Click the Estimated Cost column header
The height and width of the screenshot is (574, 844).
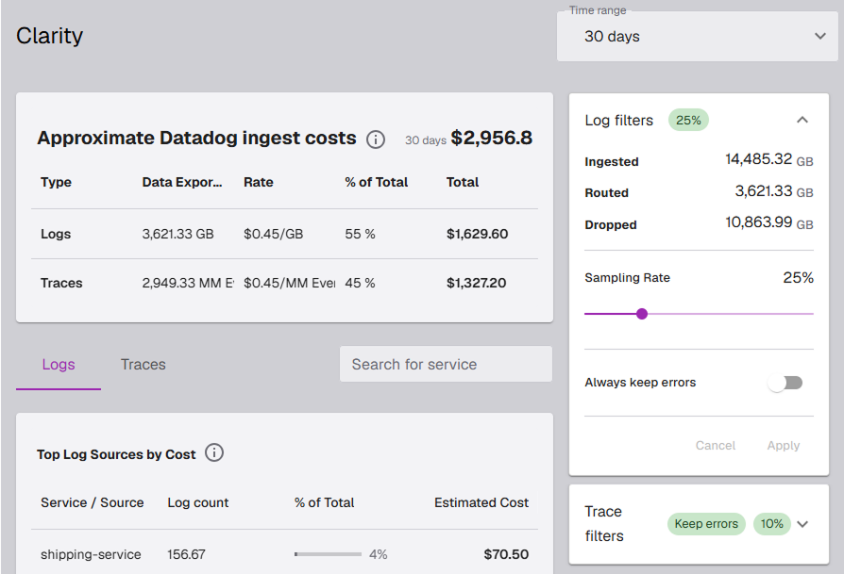[x=481, y=503]
